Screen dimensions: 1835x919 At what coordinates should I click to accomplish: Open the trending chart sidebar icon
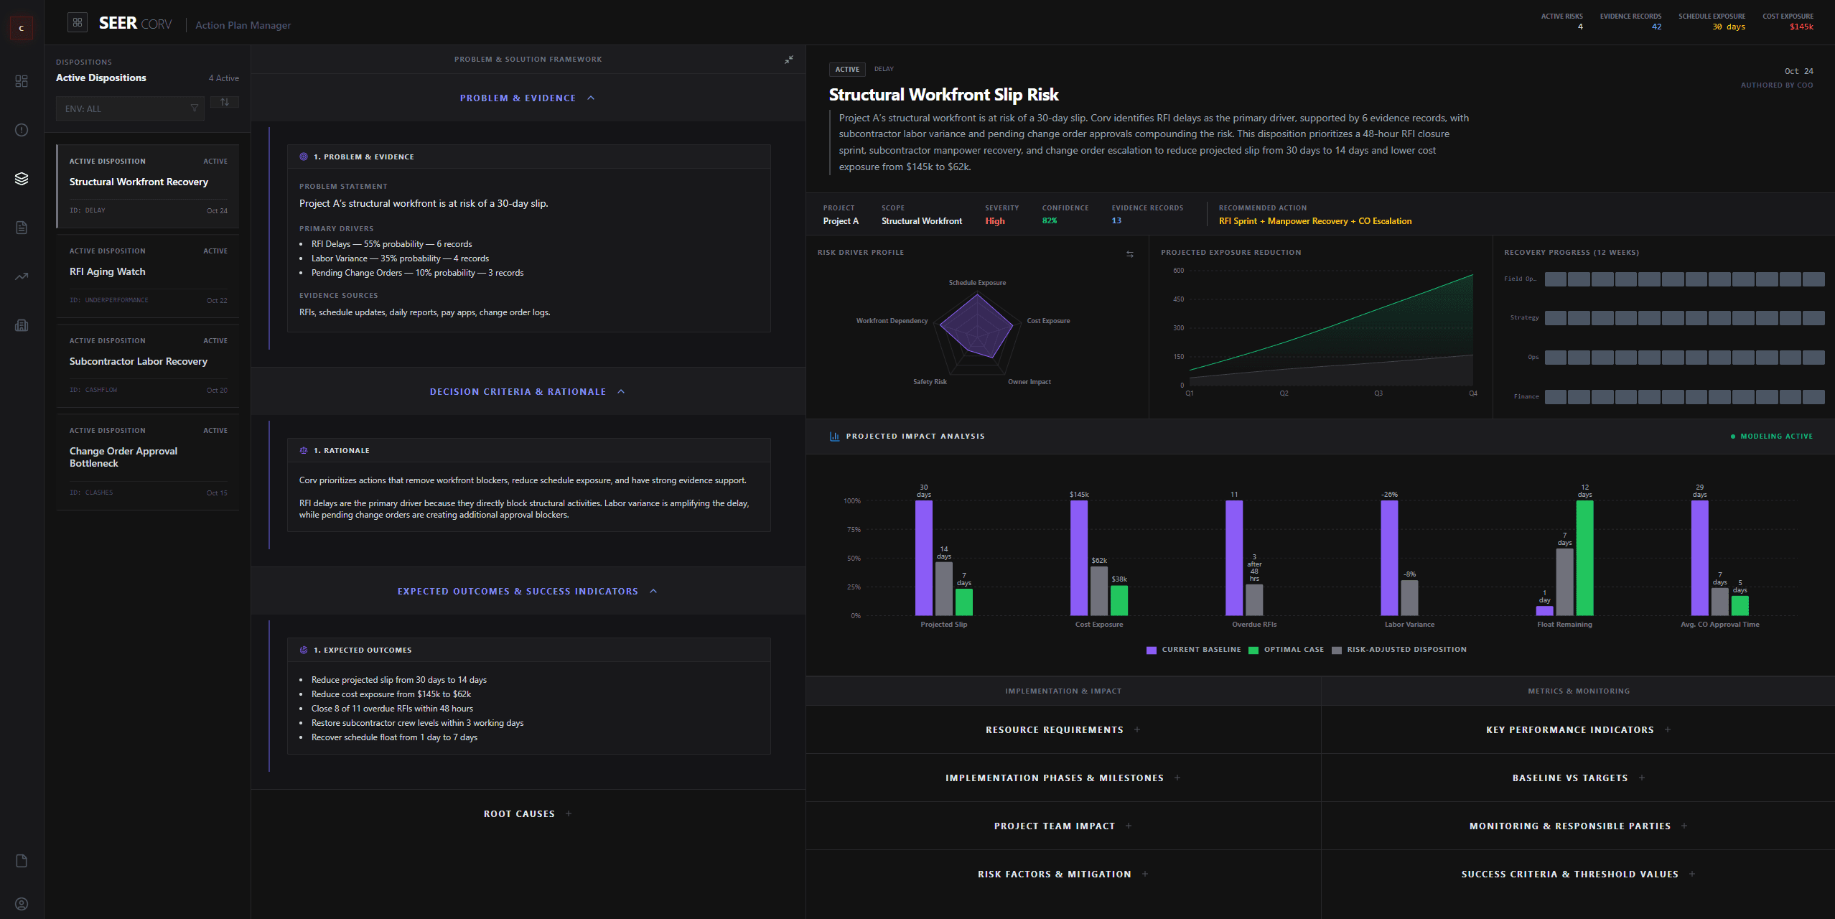click(x=22, y=276)
